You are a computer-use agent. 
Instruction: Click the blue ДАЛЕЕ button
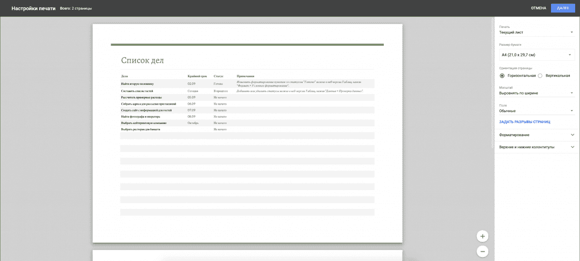pyautogui.click(x=563, y=8)
